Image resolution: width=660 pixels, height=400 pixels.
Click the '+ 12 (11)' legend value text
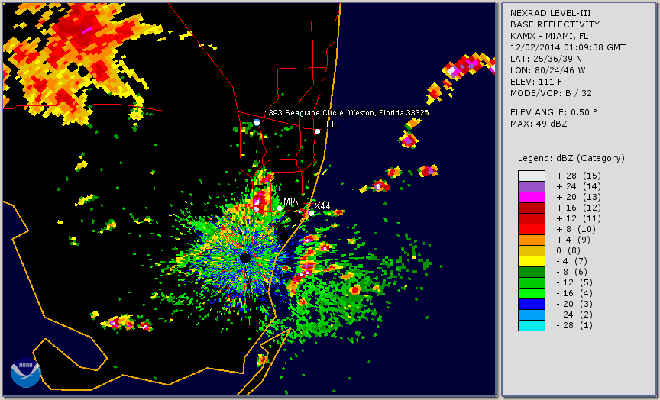(x=579, y=219)
